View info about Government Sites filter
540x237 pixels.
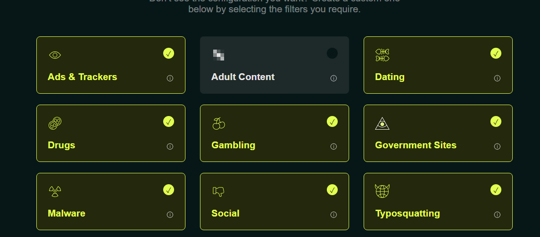pos(497,146)
